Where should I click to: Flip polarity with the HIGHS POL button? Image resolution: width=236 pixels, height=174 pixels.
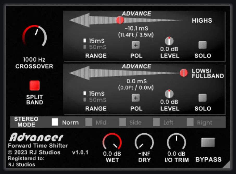[x=136, y=45]
